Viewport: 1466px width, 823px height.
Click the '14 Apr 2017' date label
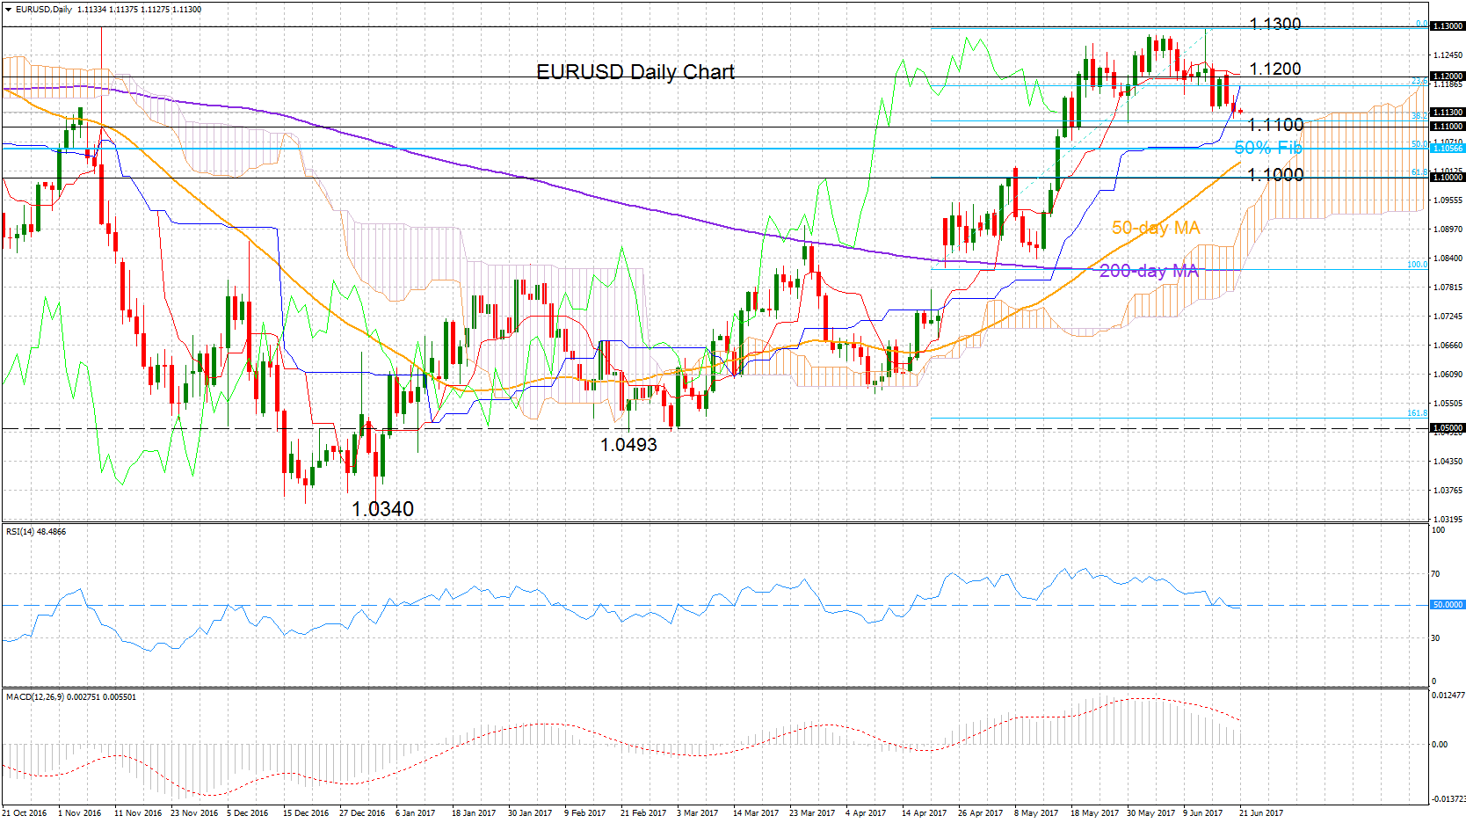click(924, 813)
